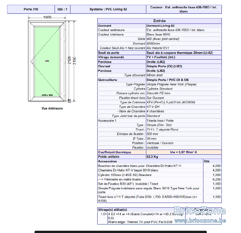The width and height of the screenshot is (241, 233).
Task: Click the Vue intérieure caption
Action: (x=52, y=108)
